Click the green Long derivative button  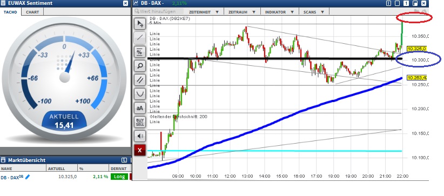pos(119,177)
